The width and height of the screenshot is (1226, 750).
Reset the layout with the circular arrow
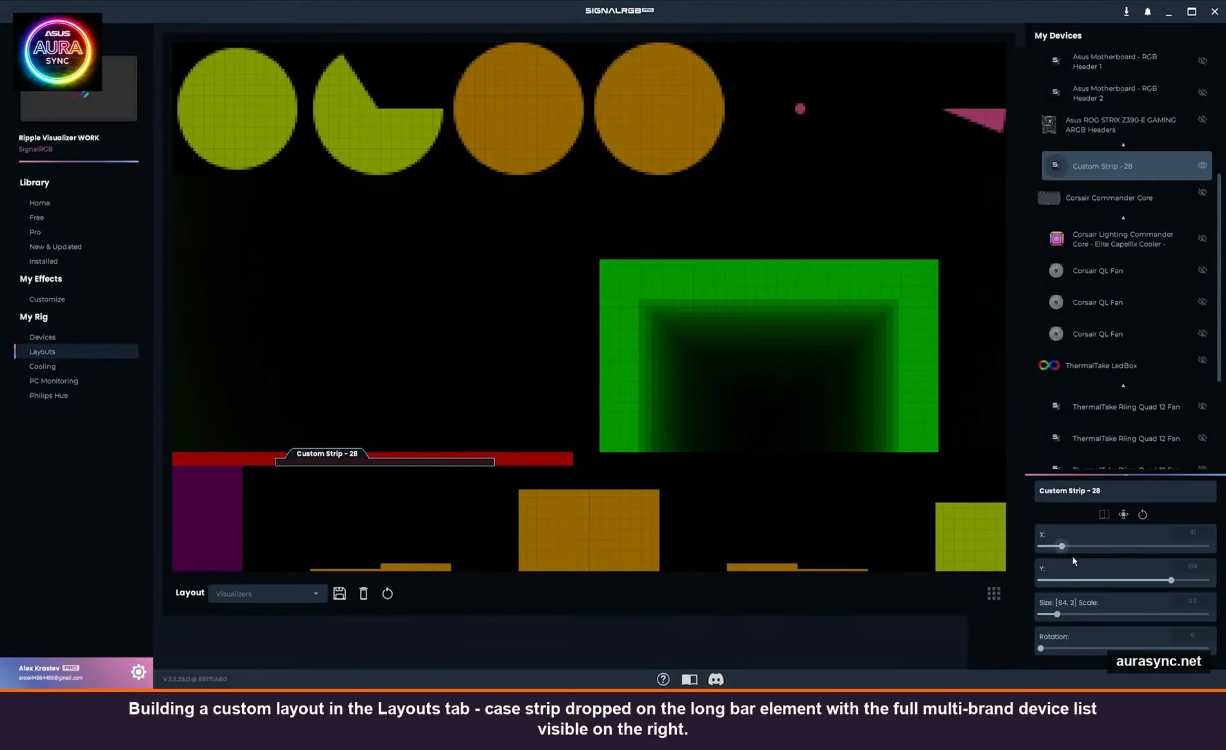coord(387,593)
